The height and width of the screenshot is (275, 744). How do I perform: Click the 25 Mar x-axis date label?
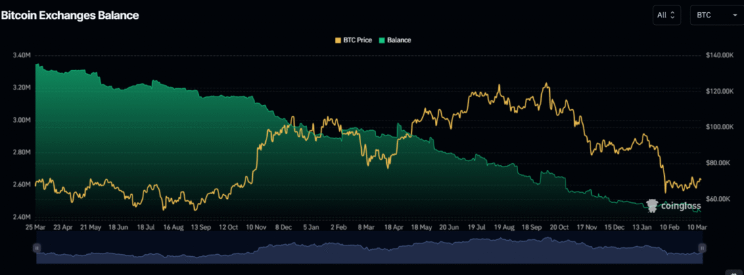coord(37,228)
